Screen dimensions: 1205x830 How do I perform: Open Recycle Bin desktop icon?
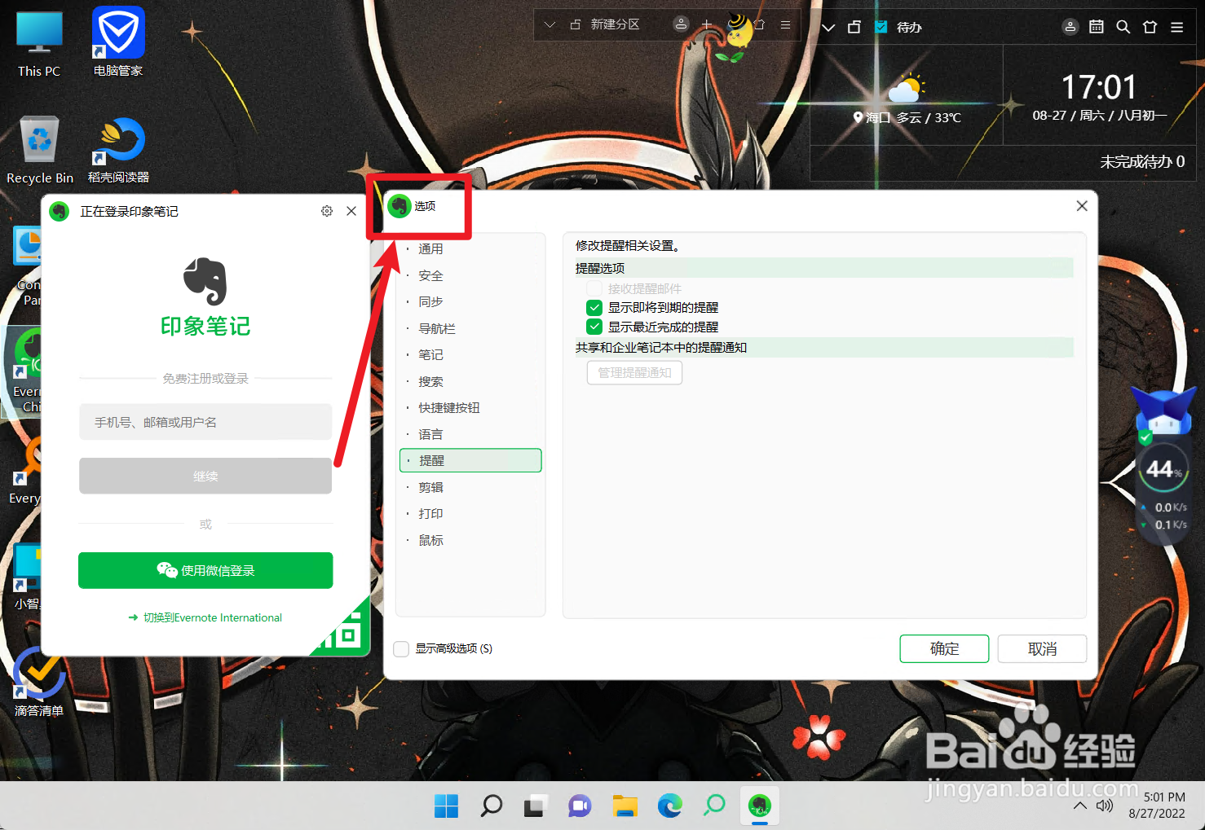pyautogui.click(x=40, y=150)
